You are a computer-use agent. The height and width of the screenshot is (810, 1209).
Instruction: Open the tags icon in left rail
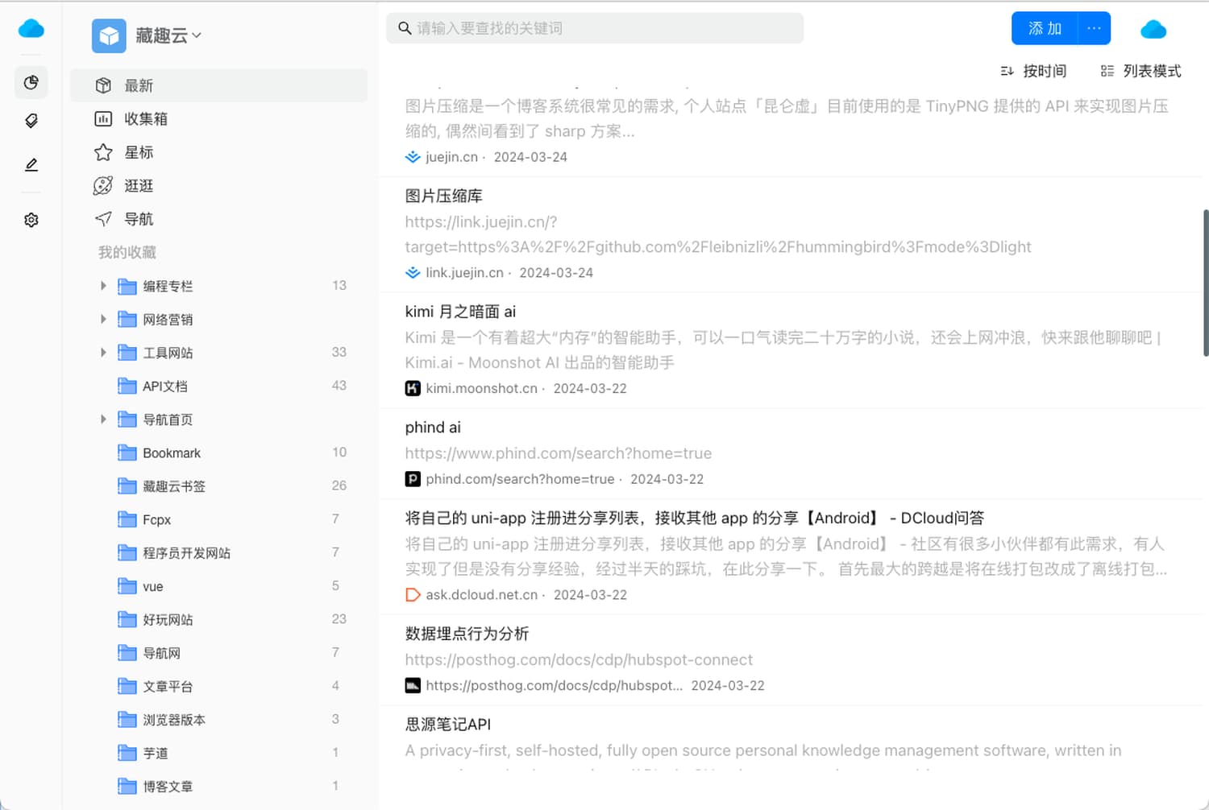pos(31,121)
